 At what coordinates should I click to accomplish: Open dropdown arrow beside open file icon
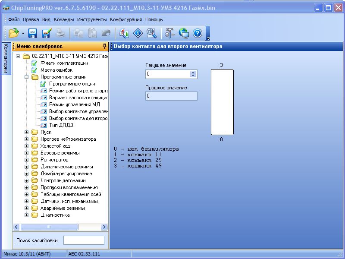click(22, 33)
